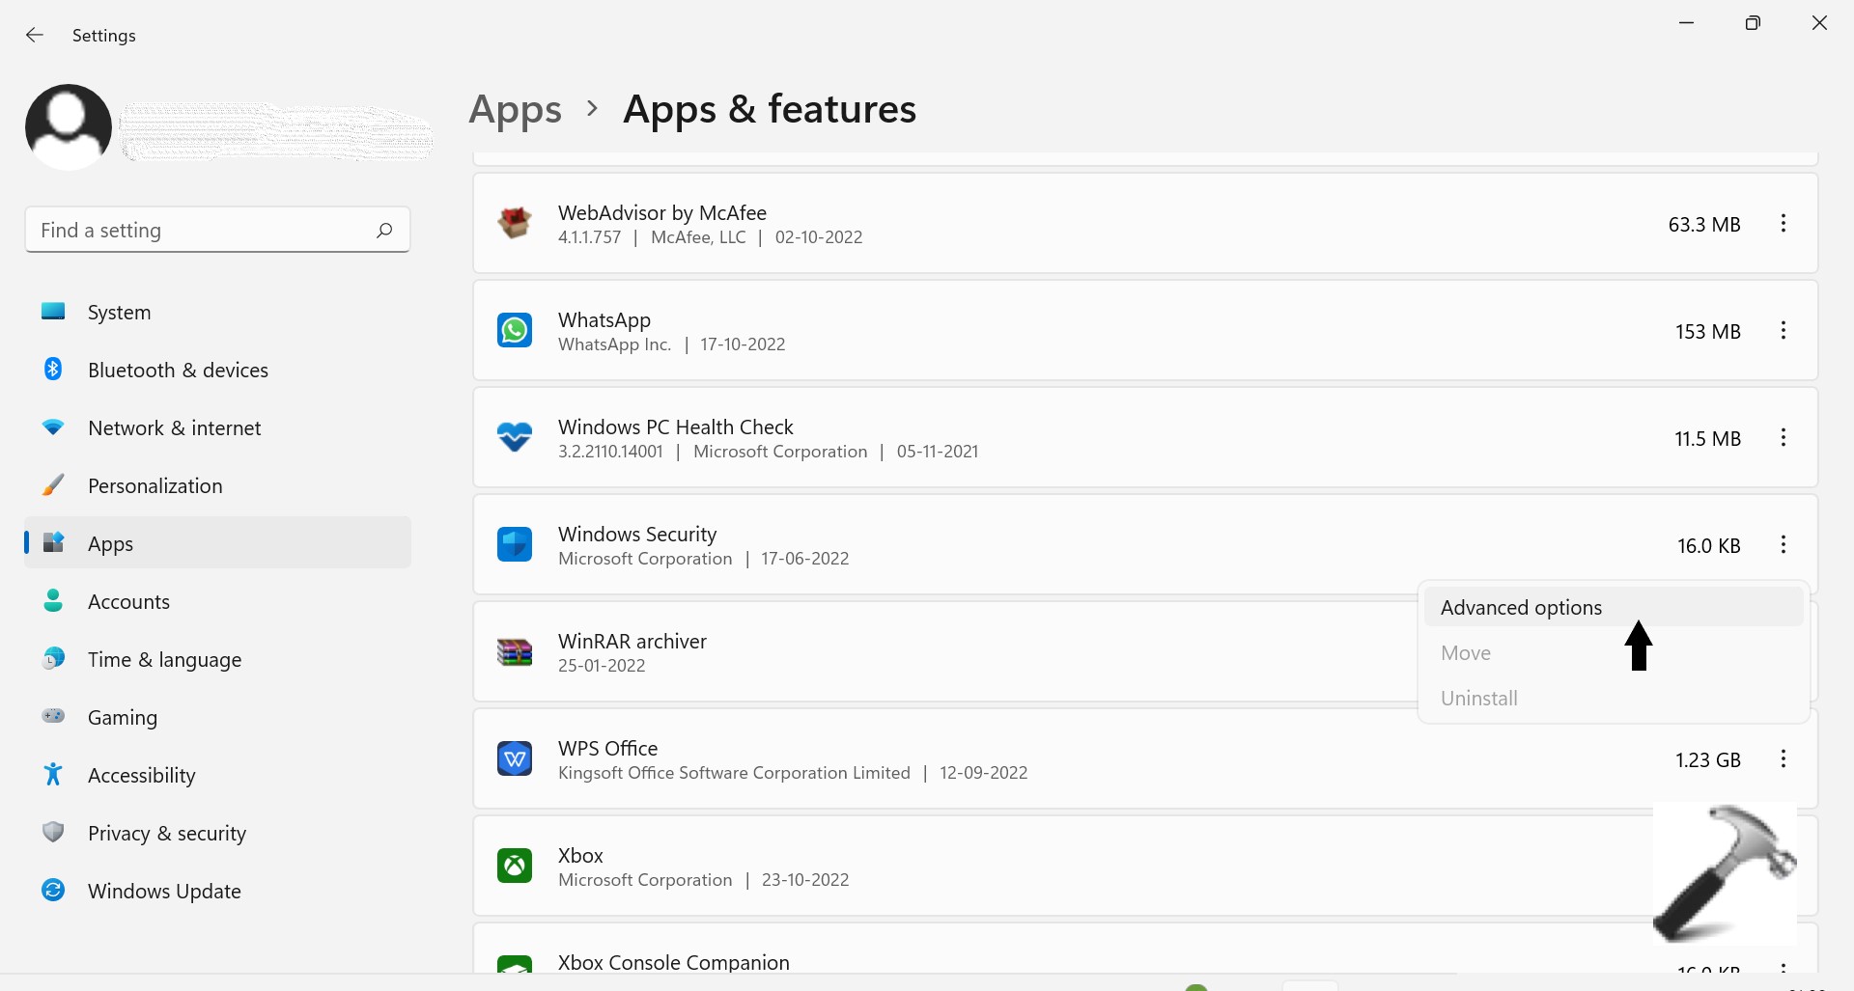Open the WhatsApp app icon
Screen dimensions: 1854x991
(x=514, y=331)
